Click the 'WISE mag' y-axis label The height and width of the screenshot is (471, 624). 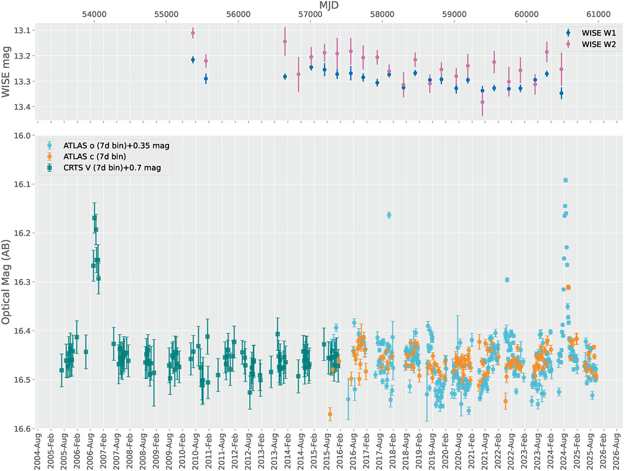coord(6,71)
